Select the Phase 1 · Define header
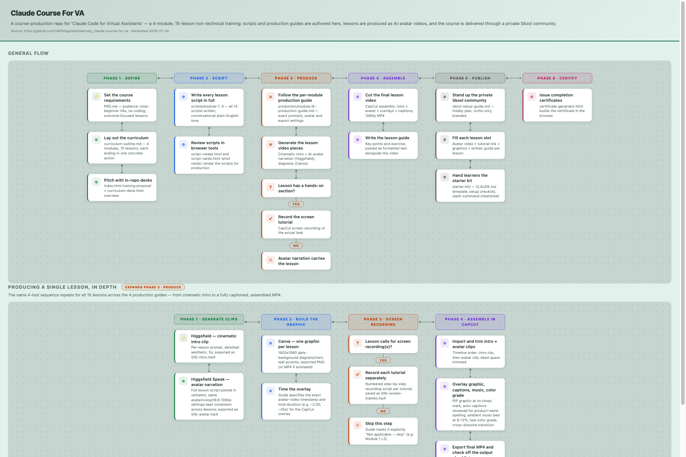Image resolution: width=686 pixels, height=457 pixels. click(122, 78)
